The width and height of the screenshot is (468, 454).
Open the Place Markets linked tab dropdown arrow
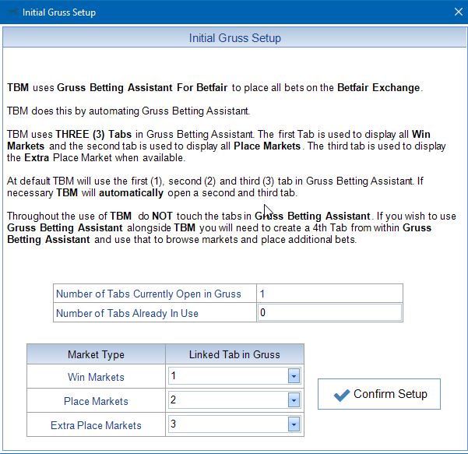[294, 401]
